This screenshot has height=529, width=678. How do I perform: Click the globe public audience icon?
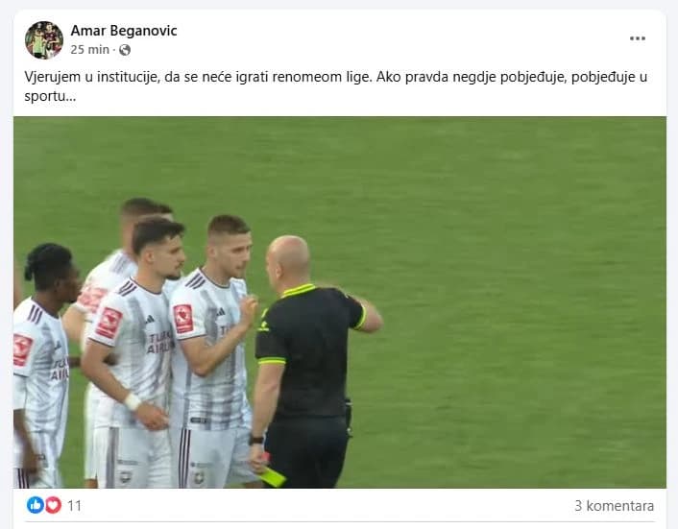tap(125, 50)
